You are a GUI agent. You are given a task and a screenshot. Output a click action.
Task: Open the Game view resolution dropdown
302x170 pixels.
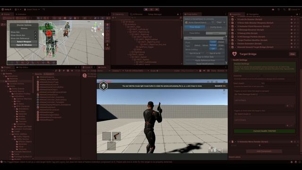[x=137, y=71]
